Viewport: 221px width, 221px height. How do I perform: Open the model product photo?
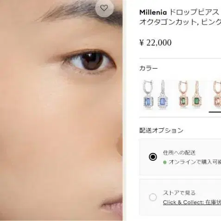pos(61,110)
